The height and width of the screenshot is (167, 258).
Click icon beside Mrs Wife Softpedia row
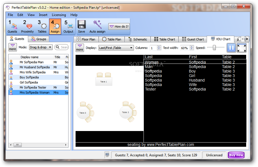[x=11, y=72]
